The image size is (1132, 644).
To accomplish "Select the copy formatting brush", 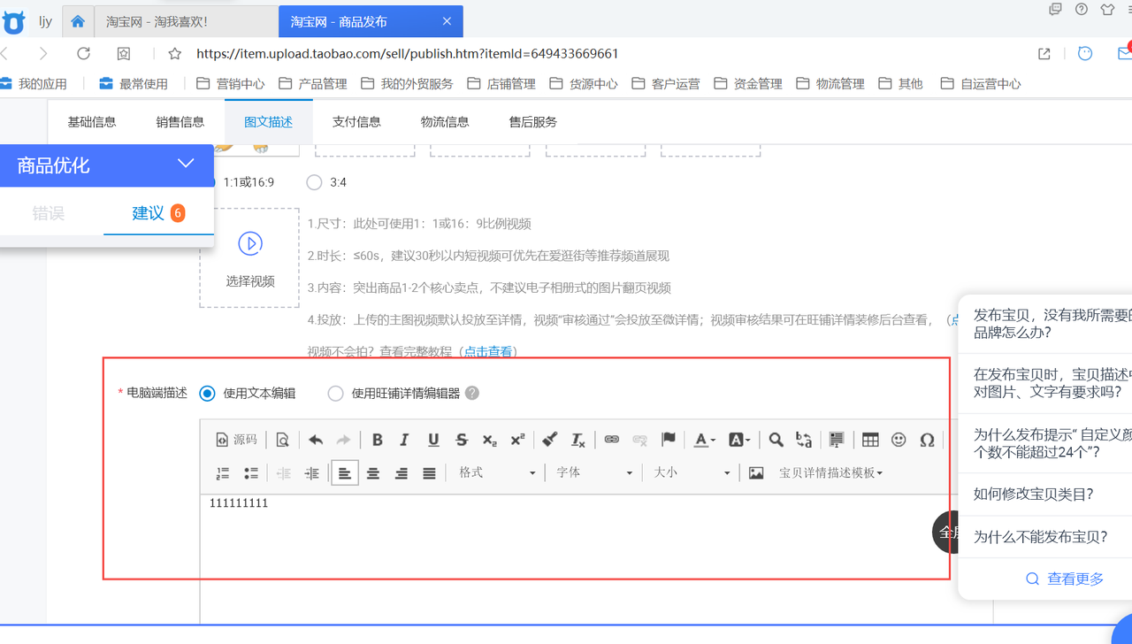I will pos(550,440).
